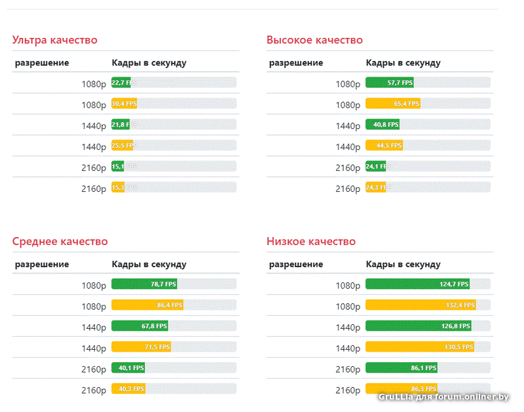Click the yellow 65,4 FPS bar
The width and height of the screenshot is (524, 412).
pos(393,103)
